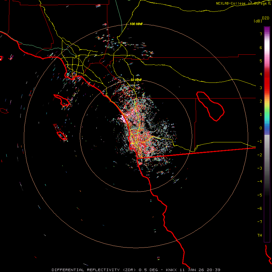Screen dimensions: 272x272
Task: Click the "100 NMI" range ring label
Action: [136, 24]
